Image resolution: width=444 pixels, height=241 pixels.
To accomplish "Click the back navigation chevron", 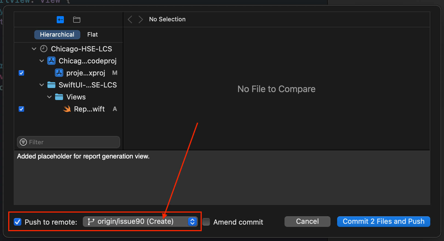I will pos(130,19).
